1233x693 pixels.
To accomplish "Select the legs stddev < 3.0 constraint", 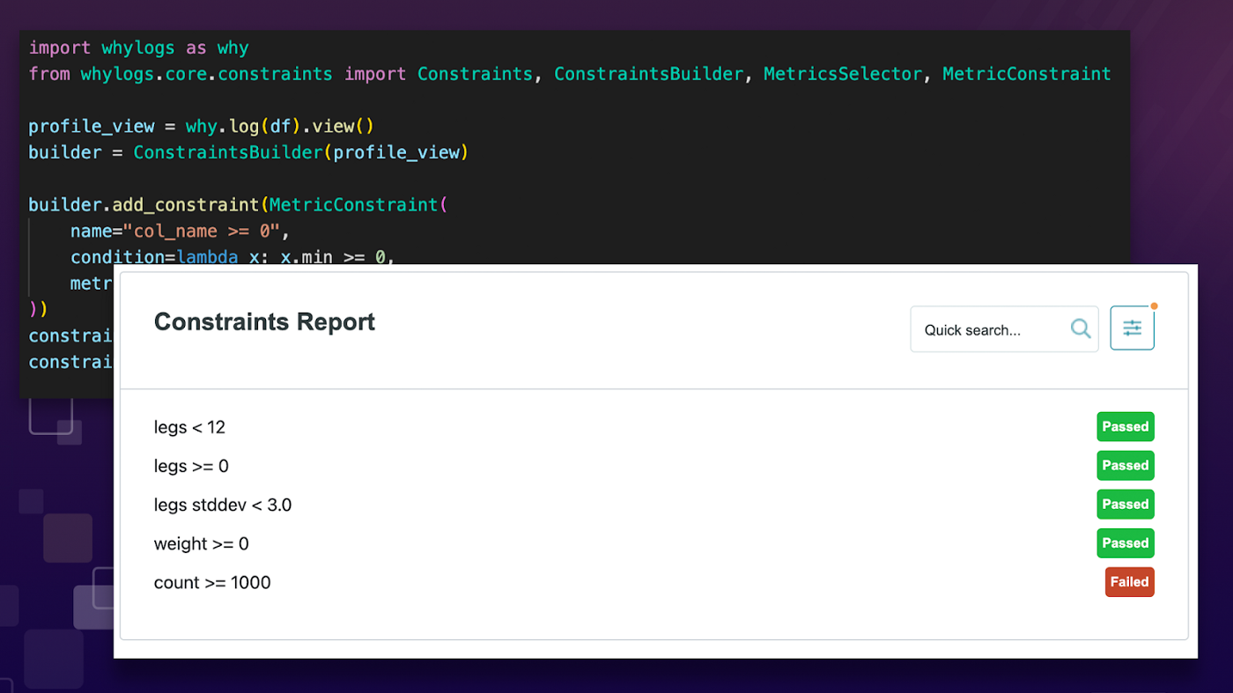I will 222,505.
